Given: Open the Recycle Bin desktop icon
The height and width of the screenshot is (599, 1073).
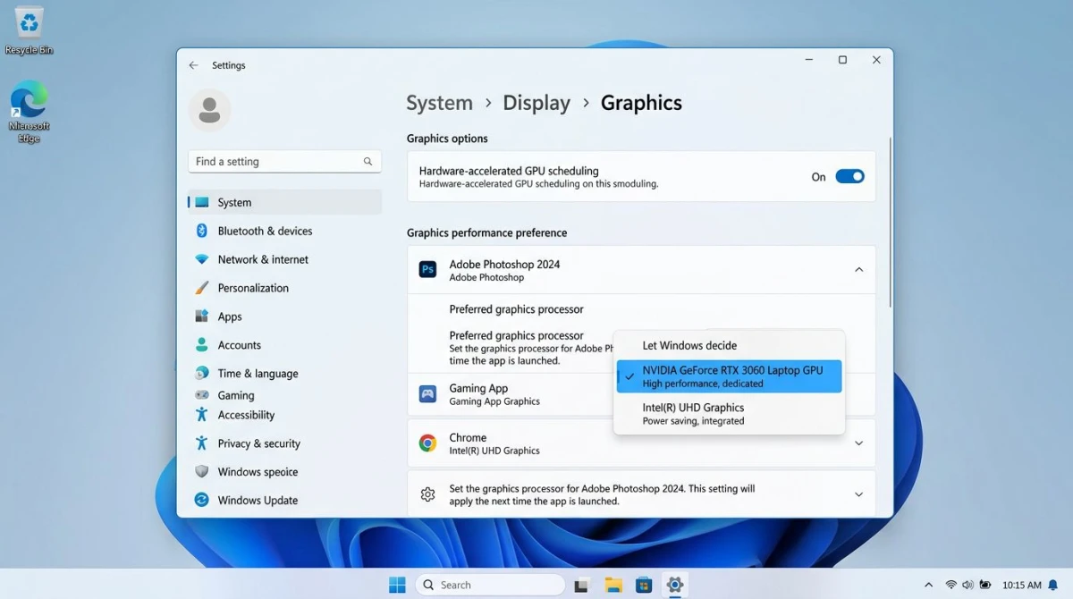Looking at the screenshot, I should pyautogui.click(x=29, y=31).
